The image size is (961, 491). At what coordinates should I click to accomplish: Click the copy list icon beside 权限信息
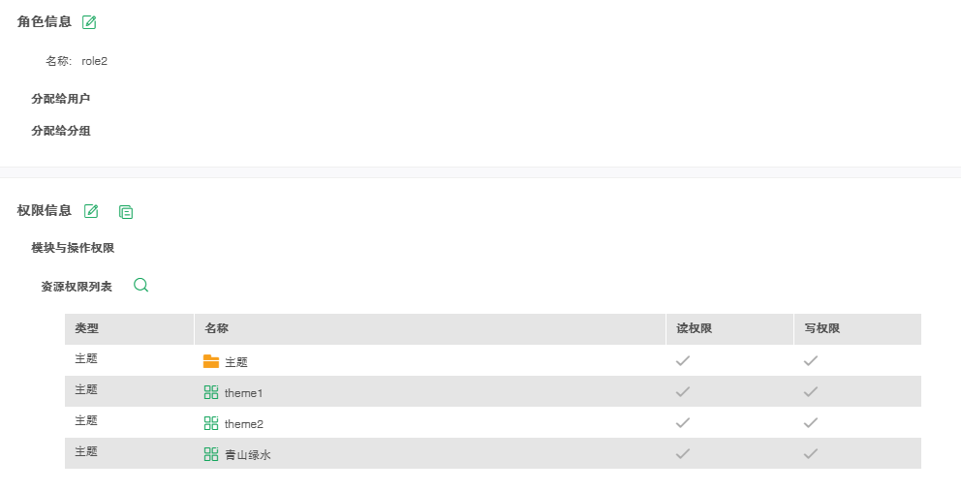(x=126, y=211)
